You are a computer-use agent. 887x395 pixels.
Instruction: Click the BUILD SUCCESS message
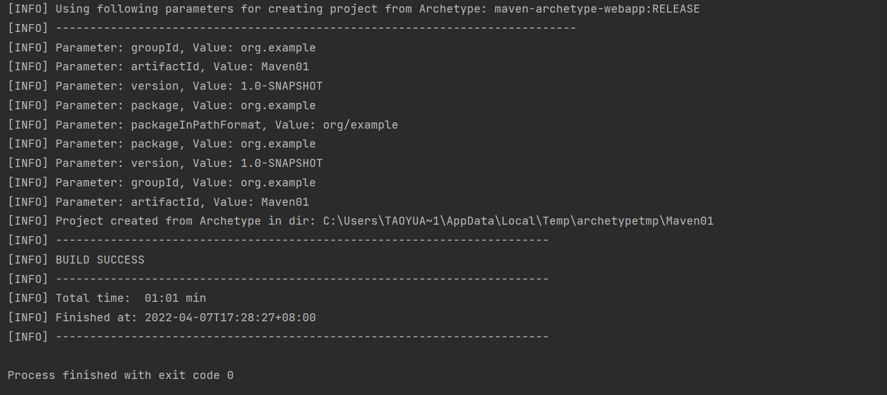point(99,260)
